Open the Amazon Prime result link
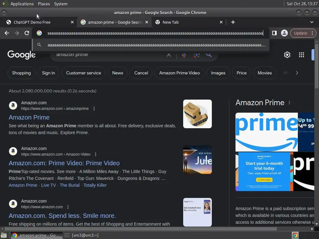 point(29,117)
